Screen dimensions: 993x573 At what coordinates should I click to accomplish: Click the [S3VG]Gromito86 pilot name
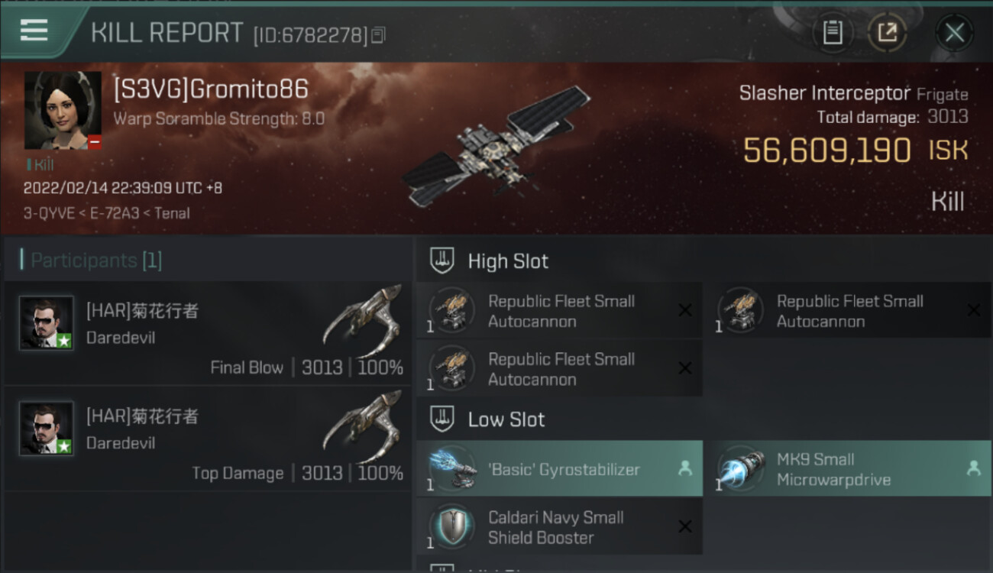211,89
